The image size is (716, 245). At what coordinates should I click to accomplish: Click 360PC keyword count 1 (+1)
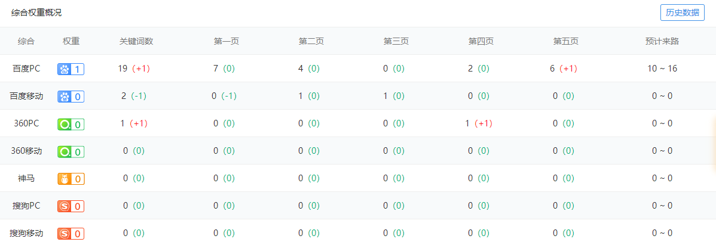(134, 123)
